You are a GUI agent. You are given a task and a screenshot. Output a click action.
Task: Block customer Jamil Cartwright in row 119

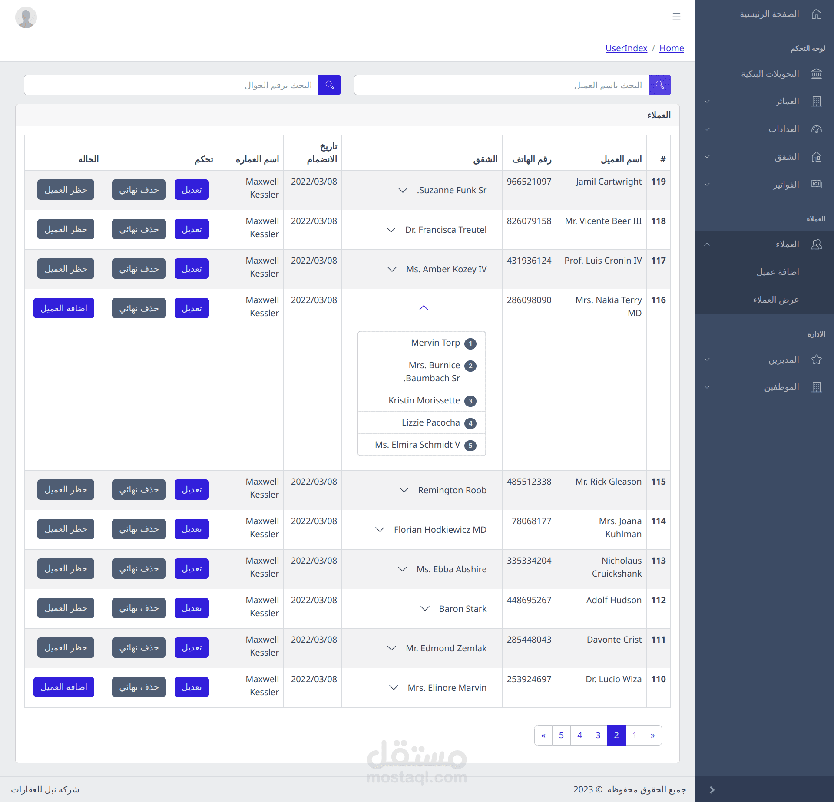(66, 190)
